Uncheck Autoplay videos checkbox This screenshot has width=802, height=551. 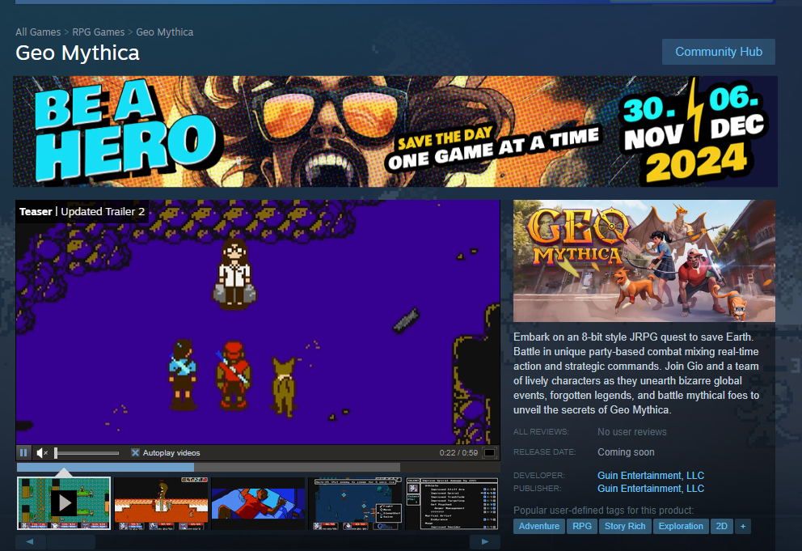coord(135,452)
